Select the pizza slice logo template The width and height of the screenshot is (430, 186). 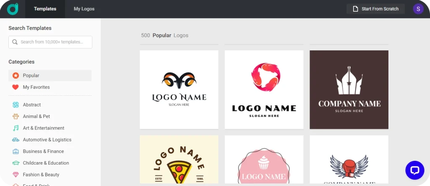point(179,160)
